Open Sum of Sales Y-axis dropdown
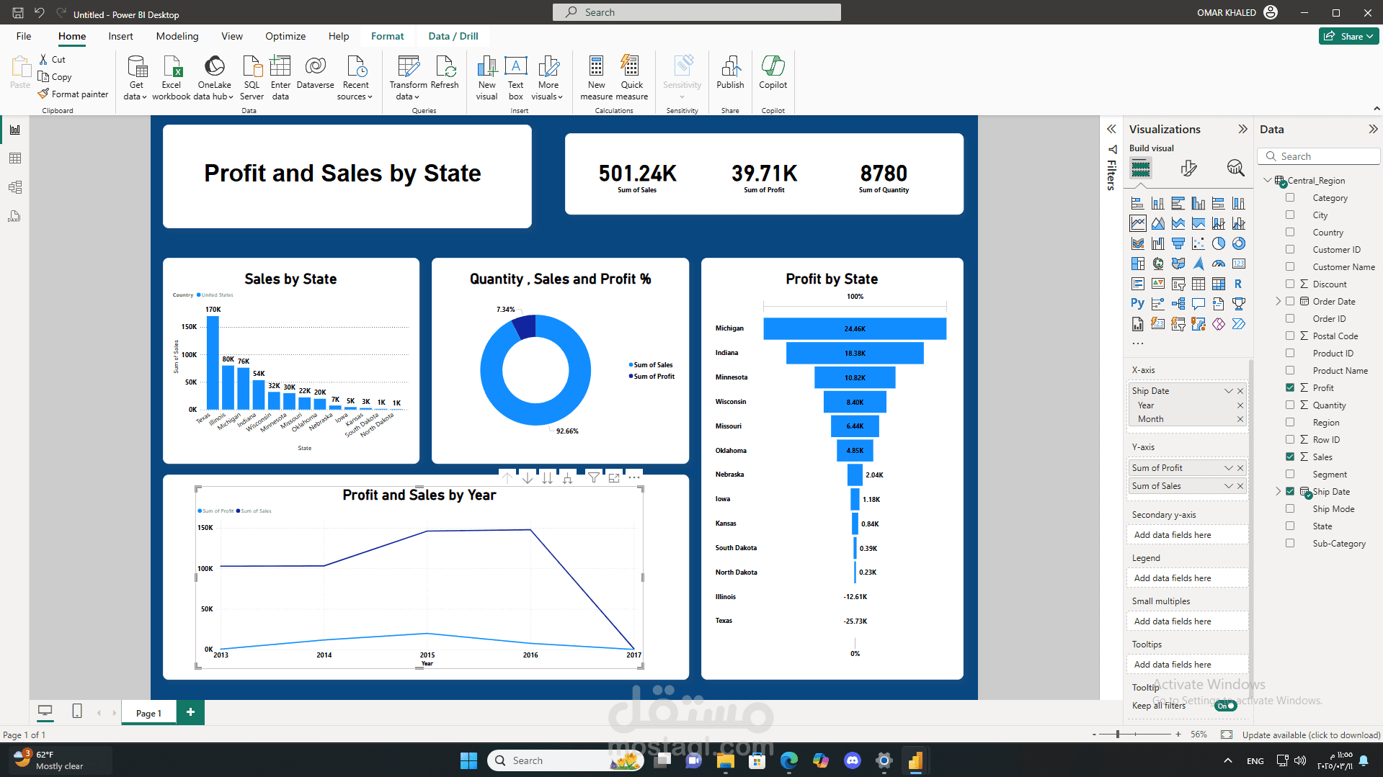The height and width of the screenshot is (777, 1383). coord(1228,486)
